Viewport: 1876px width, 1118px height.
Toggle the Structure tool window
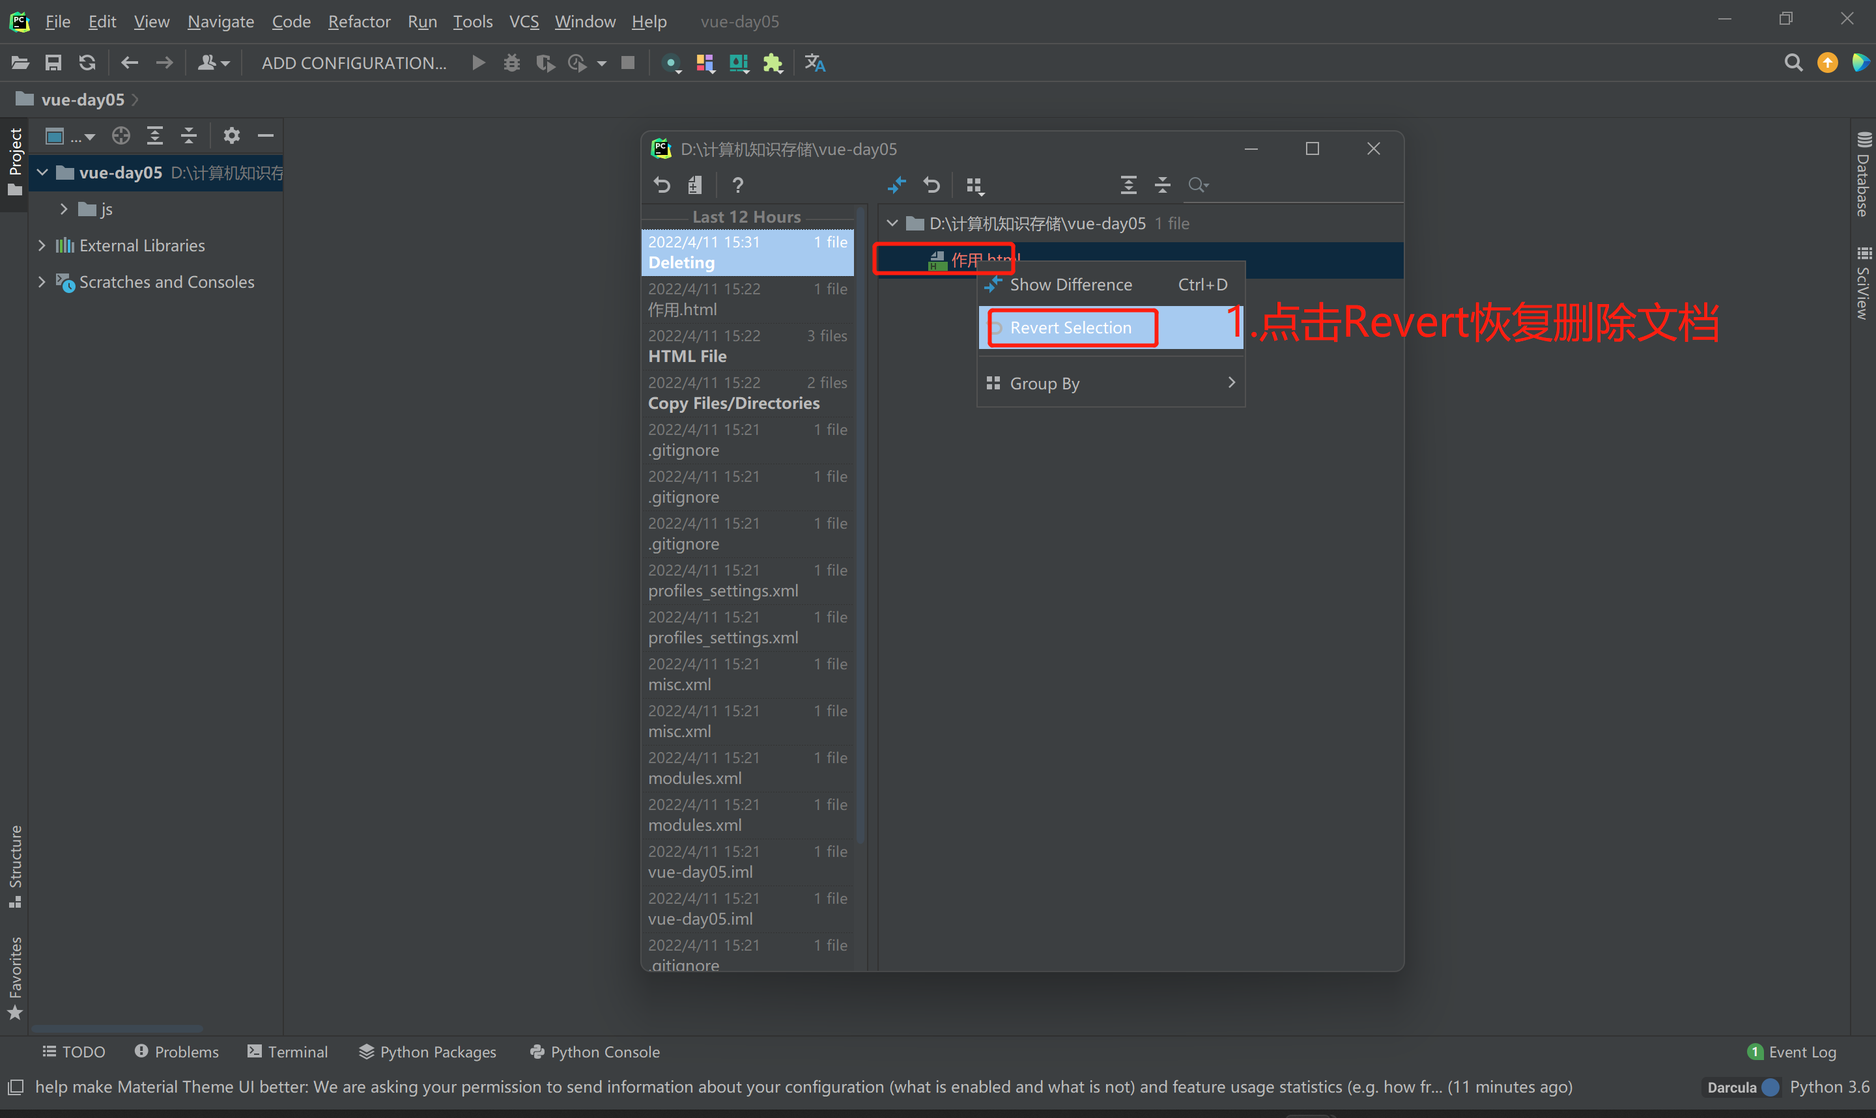pos(15,867)
